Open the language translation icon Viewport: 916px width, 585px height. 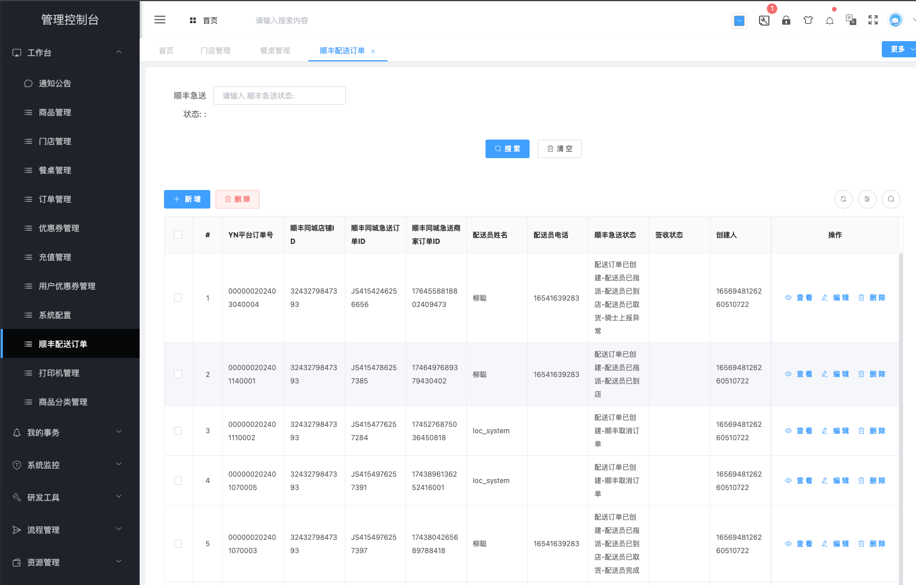(851, 20)
